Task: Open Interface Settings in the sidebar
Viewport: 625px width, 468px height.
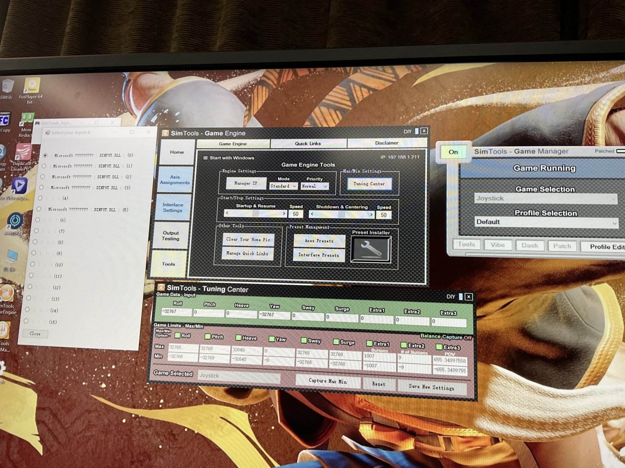Action: pyautogui.click(x=173, y=207)
